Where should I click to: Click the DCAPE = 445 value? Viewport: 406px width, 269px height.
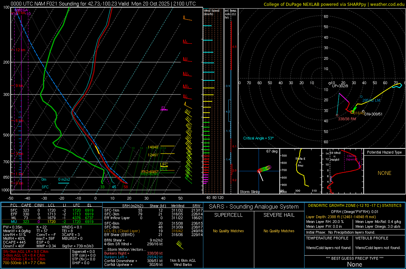click(x=14, y=242)
